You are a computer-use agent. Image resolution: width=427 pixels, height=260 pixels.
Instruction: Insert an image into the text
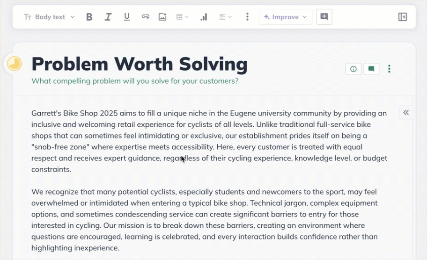point(162,17)
